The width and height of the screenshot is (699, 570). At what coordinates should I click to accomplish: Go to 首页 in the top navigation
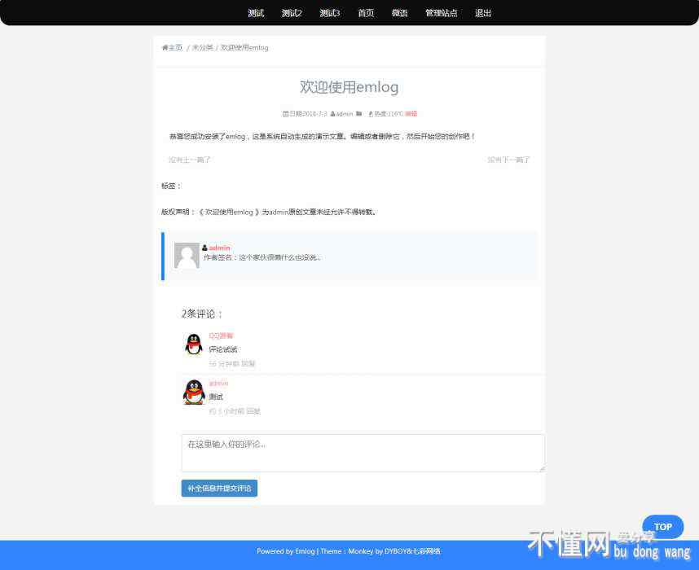tap(366, 13)
